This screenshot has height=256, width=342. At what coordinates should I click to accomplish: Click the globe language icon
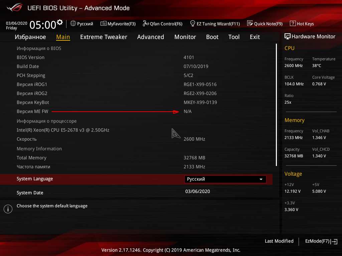click(x=73, y=23)
